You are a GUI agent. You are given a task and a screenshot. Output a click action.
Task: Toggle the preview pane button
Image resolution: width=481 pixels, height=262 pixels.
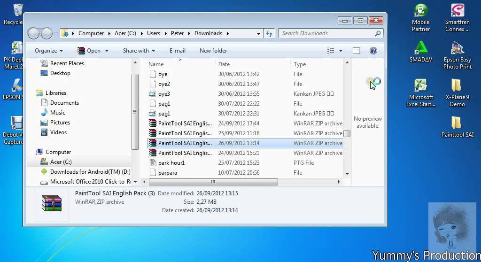[357, 51]
